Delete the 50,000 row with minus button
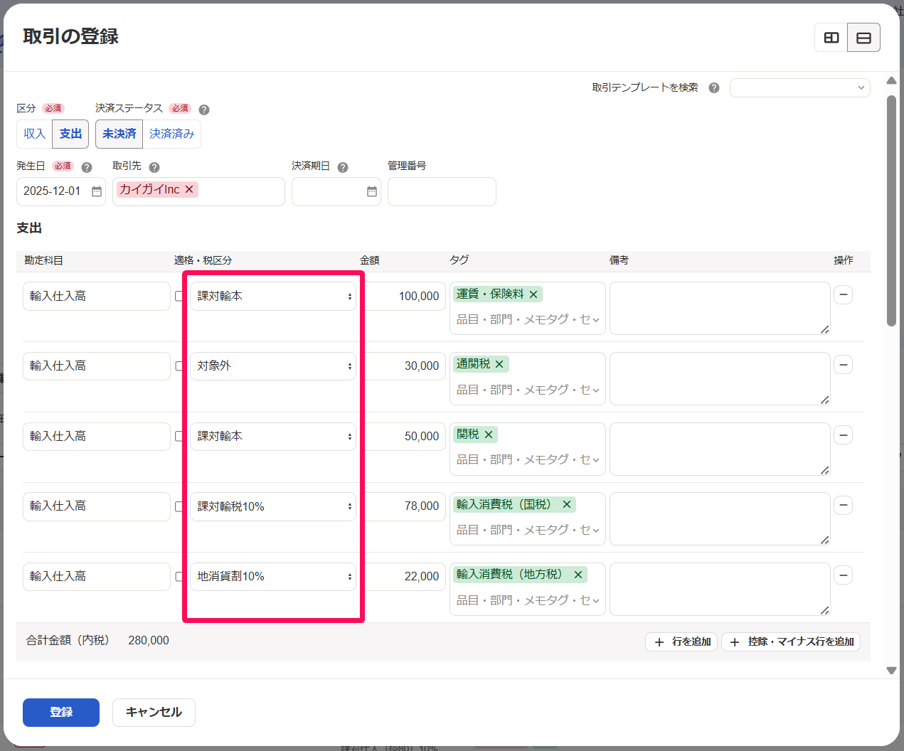904x751 pixels. pos(843,435)
